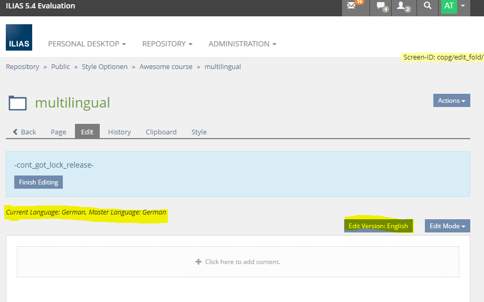Open the chat comments notification icon
The width and height of the screenshot is (484, 302).
(x=381, y=6)
